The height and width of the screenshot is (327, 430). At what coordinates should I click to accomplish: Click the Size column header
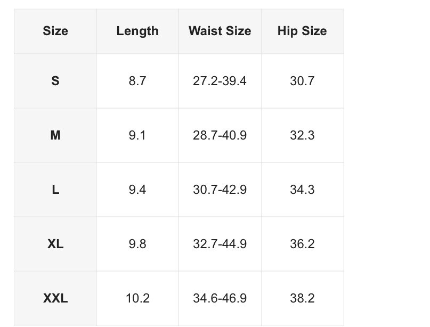pyautogui.click(x=55, y=31)
